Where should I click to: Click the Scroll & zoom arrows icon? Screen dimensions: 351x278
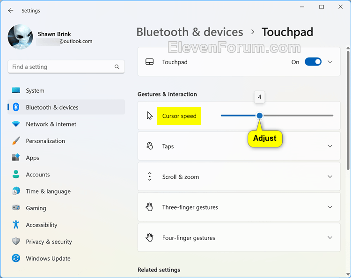[150, 176]
